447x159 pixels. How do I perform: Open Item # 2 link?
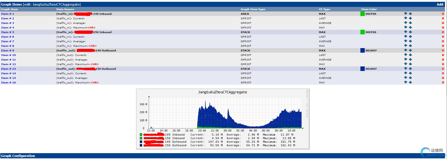(x=7, y=19)
